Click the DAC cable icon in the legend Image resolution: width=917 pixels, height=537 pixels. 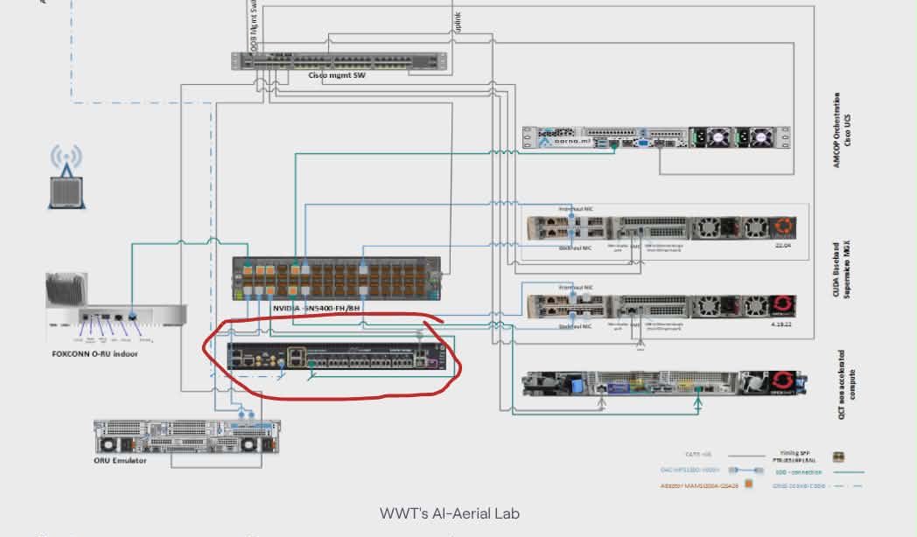(745, 470)
